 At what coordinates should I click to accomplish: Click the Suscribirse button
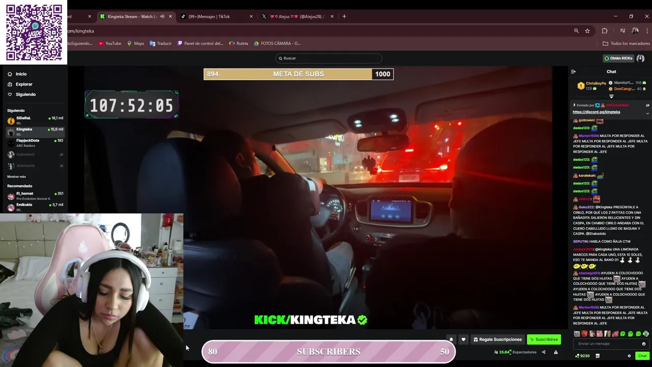click(x=544, y=339)
